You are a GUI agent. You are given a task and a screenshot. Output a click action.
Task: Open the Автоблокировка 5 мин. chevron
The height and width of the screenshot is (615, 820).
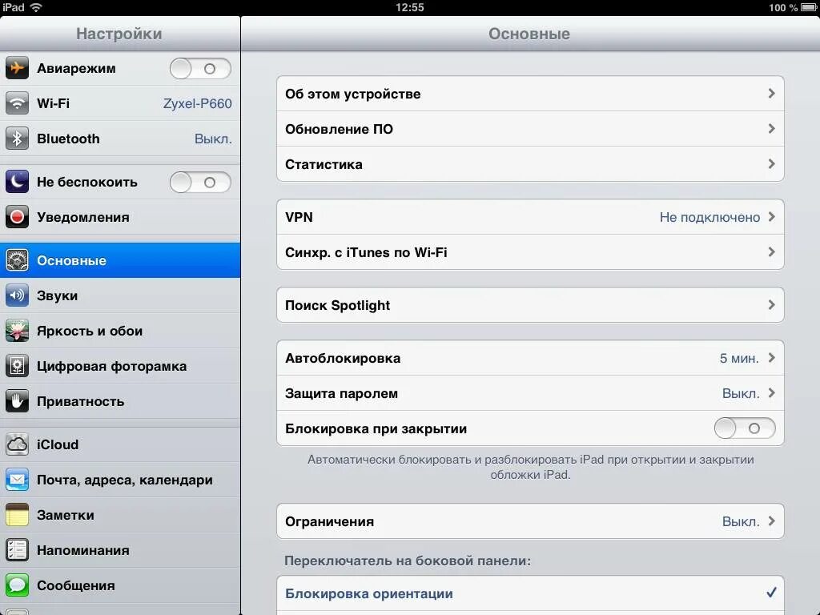(x=771, y=358)
